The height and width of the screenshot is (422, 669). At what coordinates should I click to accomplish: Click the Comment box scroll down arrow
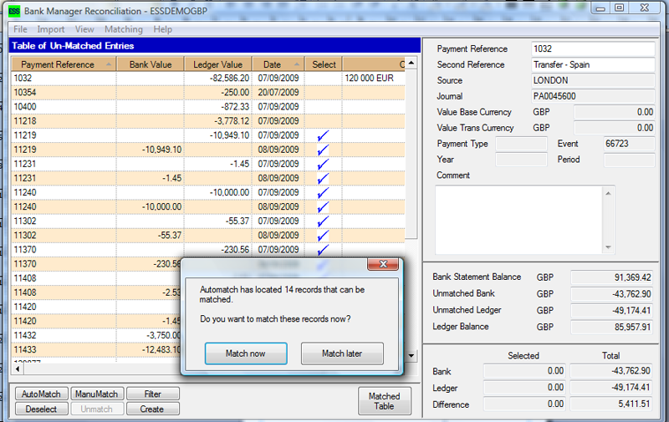tap(608, 247)
